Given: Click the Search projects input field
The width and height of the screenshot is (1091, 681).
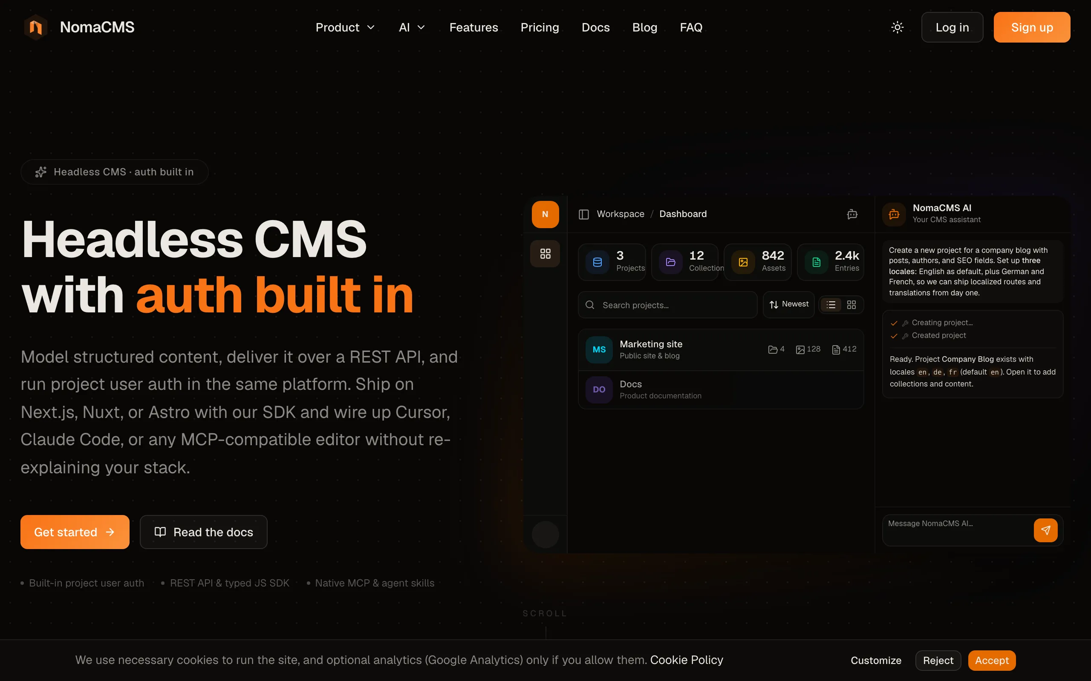Looking at the screenshot, I should pos(667,305).
